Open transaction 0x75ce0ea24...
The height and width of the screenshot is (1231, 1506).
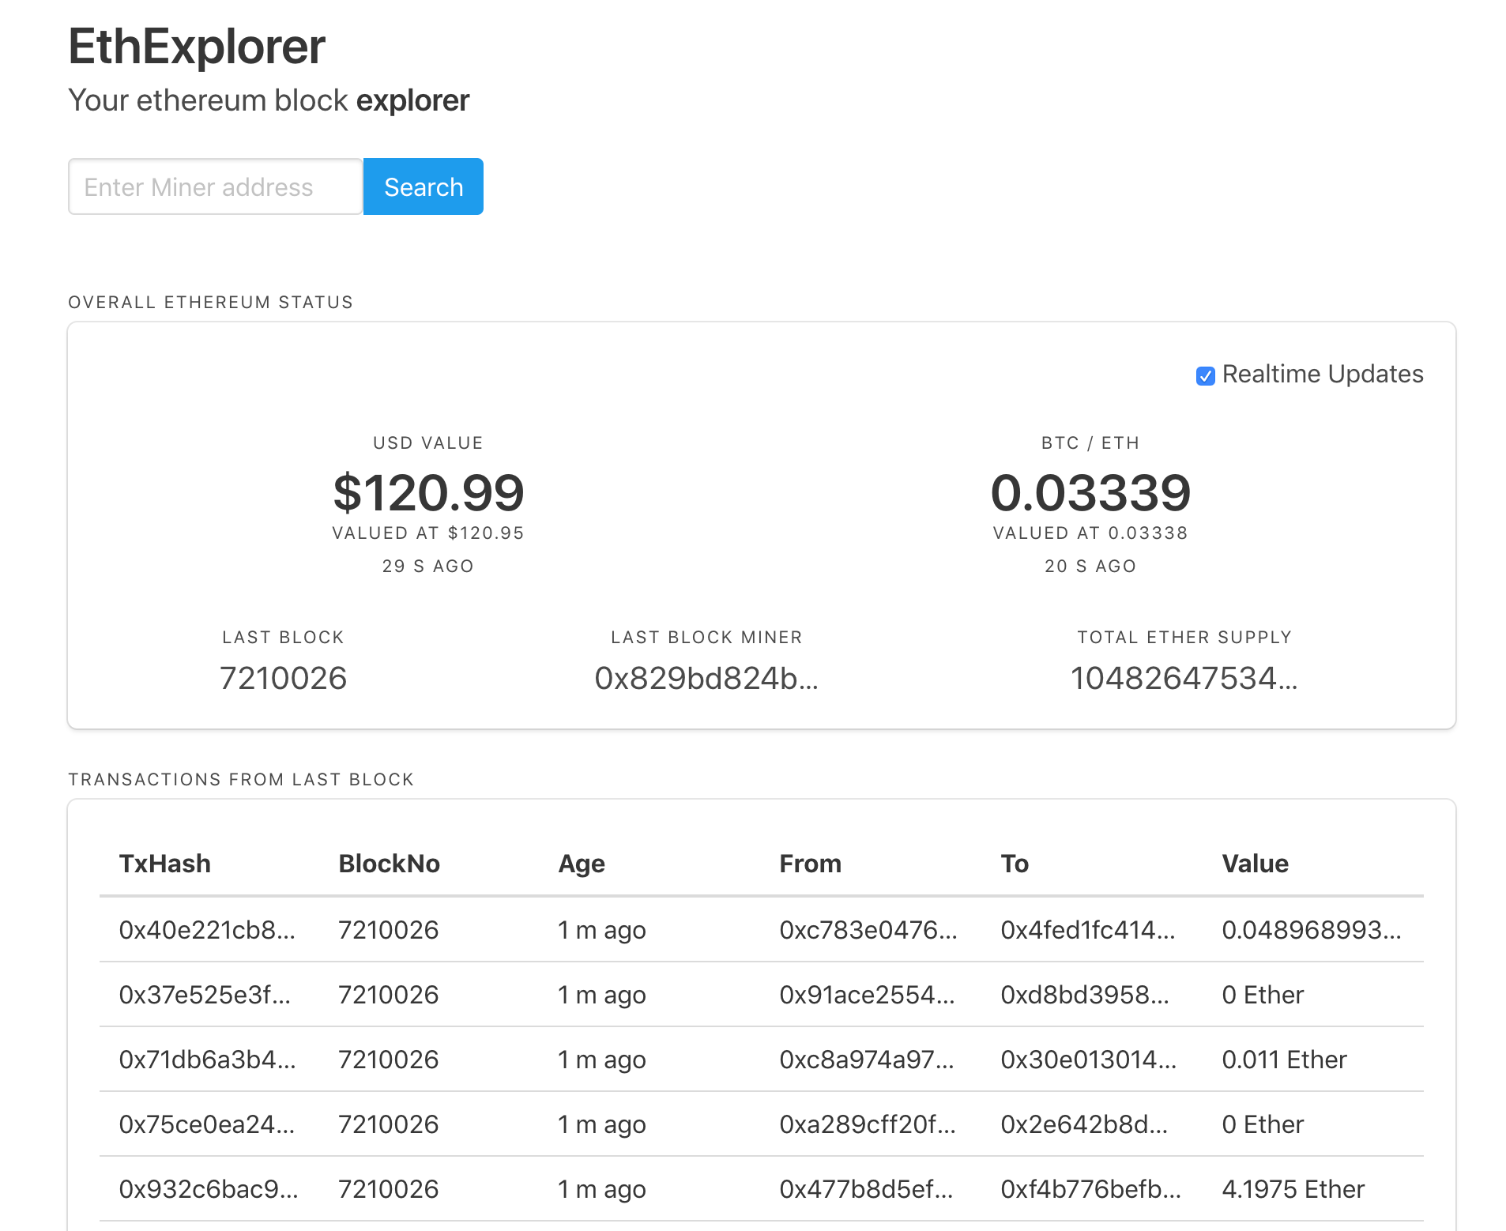point(207,1124)
